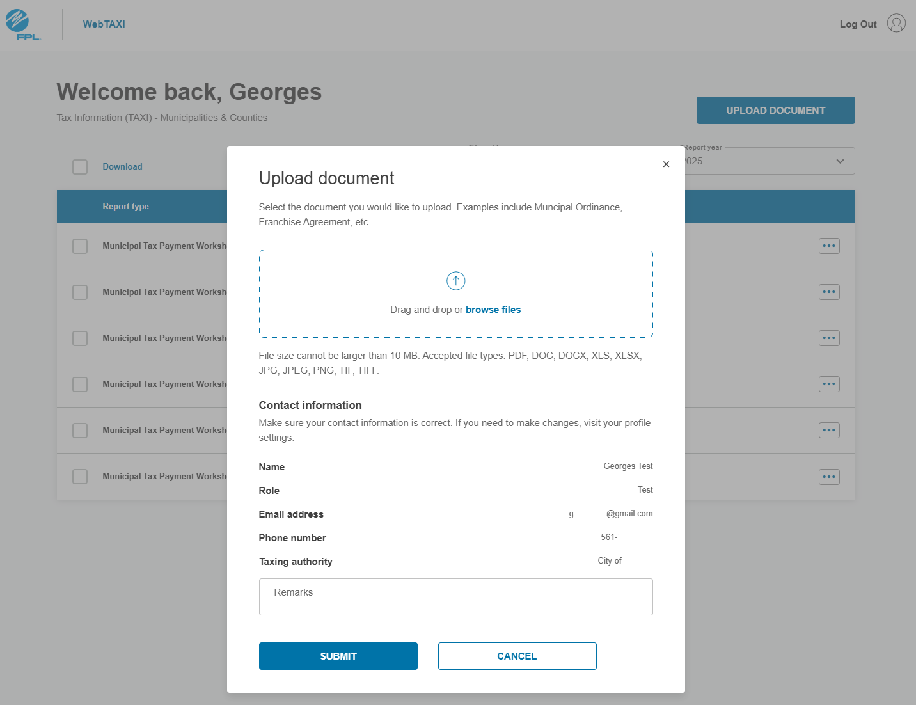The image size is (916, 705).
Task: Click the Contact information heading
Action: (x=310, y=405)
